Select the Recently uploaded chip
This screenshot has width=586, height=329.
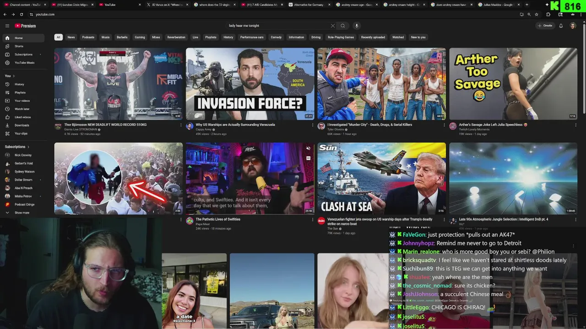[x=373, y=37]
